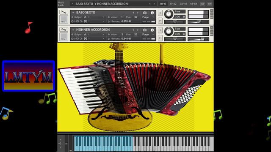Click the HOHNER ACCORDION instrument icon thumbnail
This screenshot has height=152, width=271.
(64, 37)
